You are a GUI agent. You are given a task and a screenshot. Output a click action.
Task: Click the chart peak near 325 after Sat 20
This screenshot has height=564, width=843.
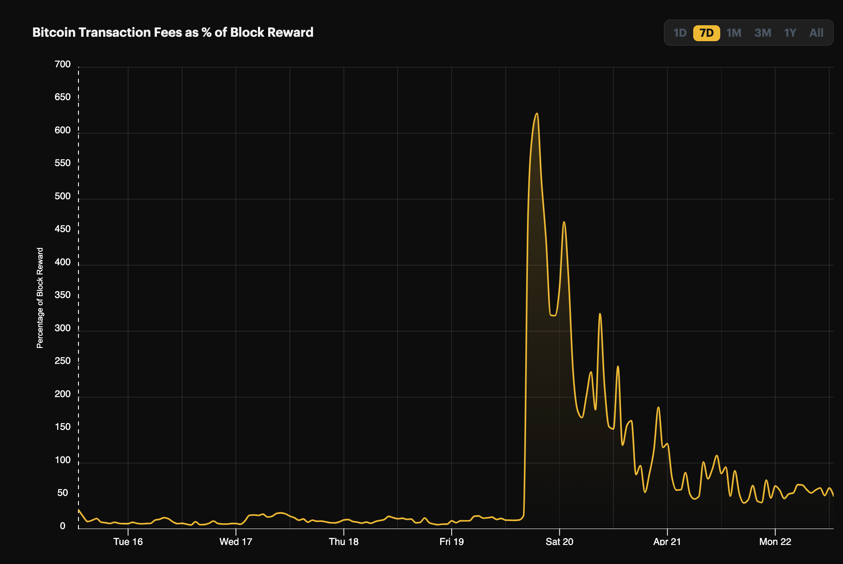click(600, 314)
